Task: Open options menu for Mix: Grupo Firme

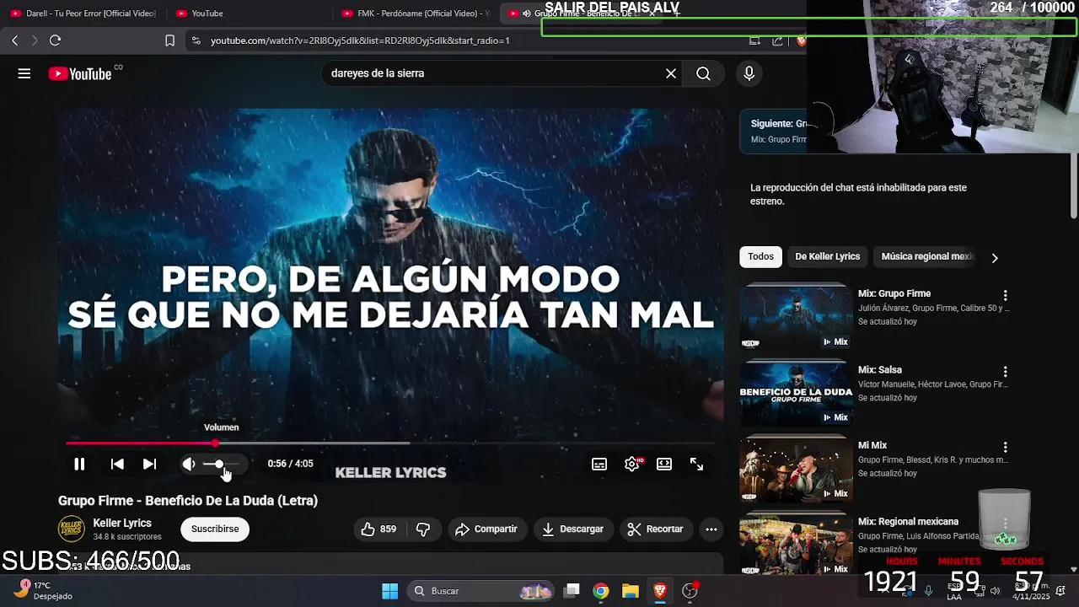Action: coord(1005,296)
